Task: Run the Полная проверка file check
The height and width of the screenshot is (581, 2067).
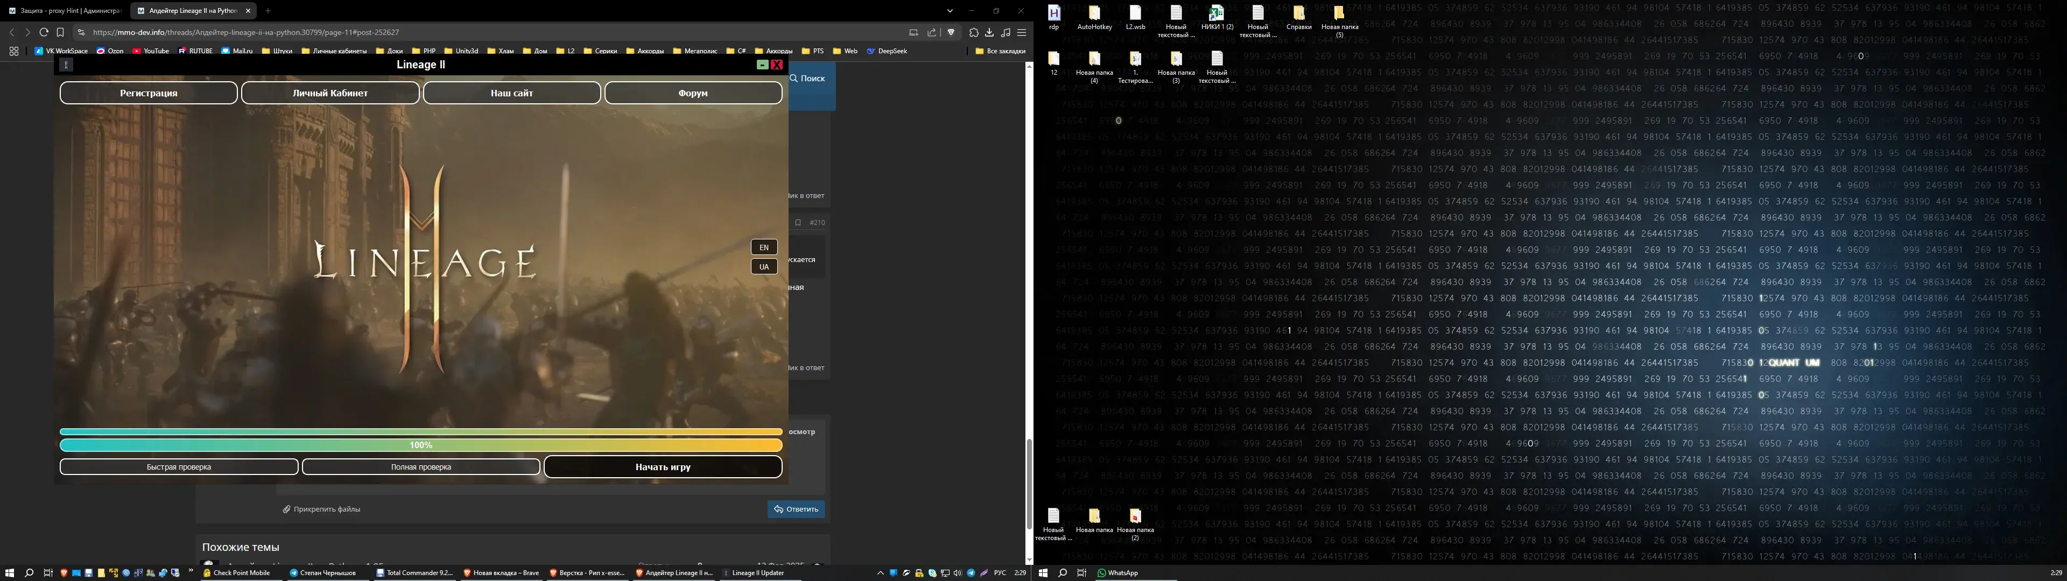Action: coord(421,467)
